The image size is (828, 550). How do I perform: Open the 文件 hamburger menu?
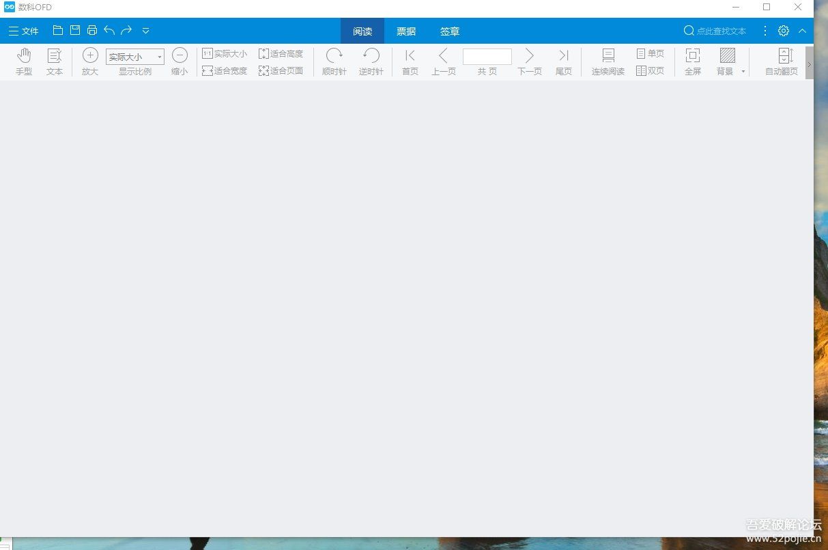pos(23,31)
